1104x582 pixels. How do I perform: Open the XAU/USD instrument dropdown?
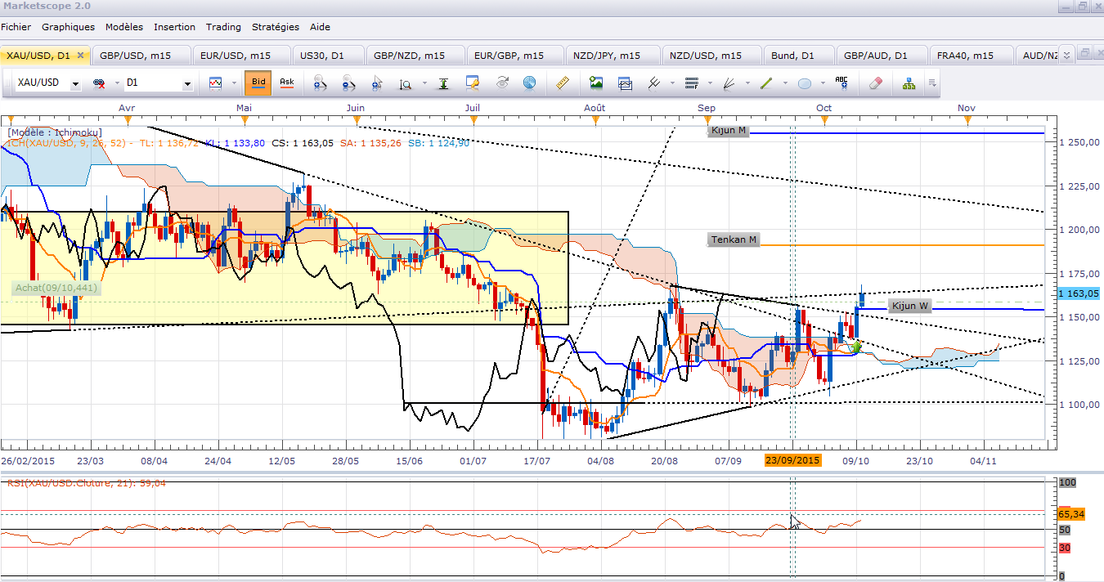click(76, 83)
